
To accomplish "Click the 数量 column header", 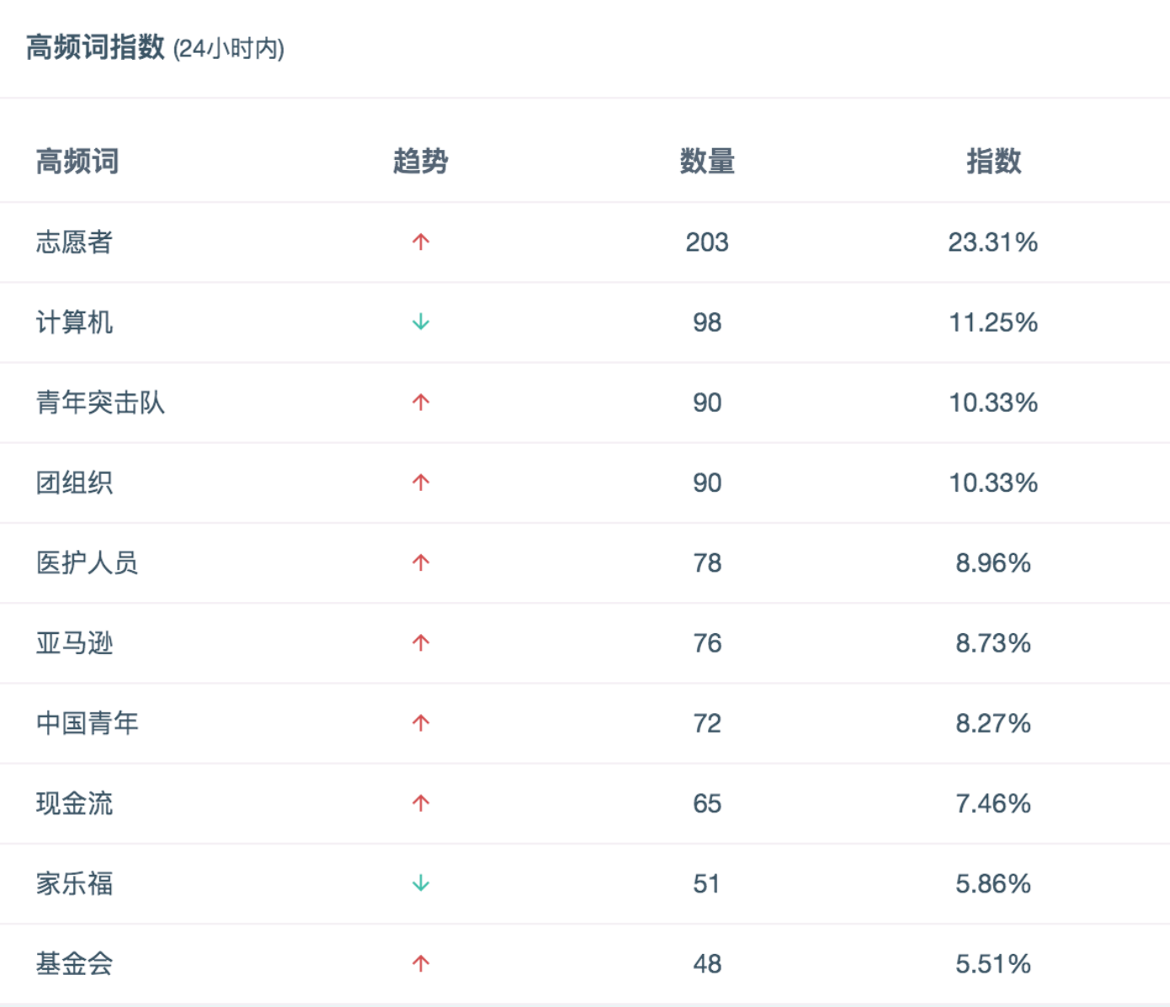I will click(x=707, y=161).
